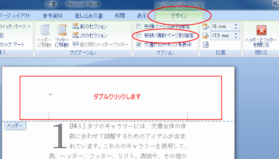Open the Design tab (デザイン)

(179, 16)
